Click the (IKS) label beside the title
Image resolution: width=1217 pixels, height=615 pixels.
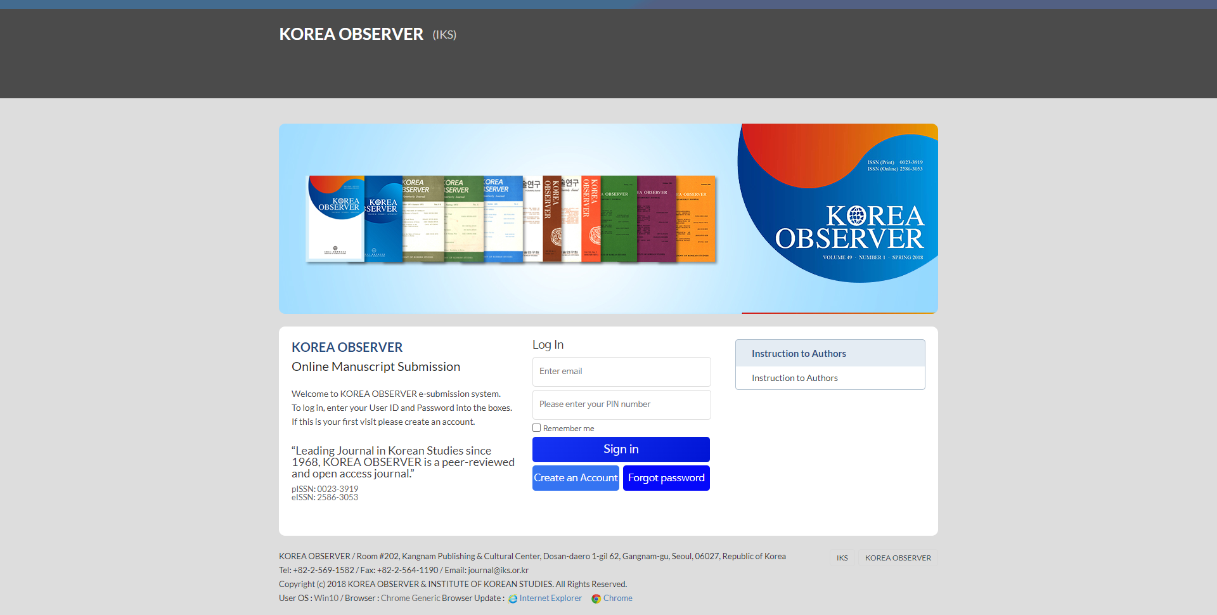pyautogui.click(x=444, y=36)
